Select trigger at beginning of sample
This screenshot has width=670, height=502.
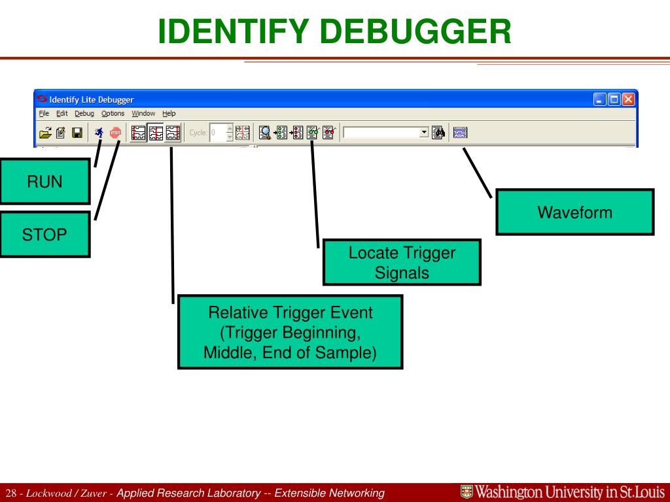pyautogui.click(x=138, y=133)
